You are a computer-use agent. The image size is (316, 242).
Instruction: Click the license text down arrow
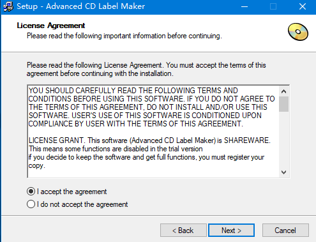tap(283, 172)
